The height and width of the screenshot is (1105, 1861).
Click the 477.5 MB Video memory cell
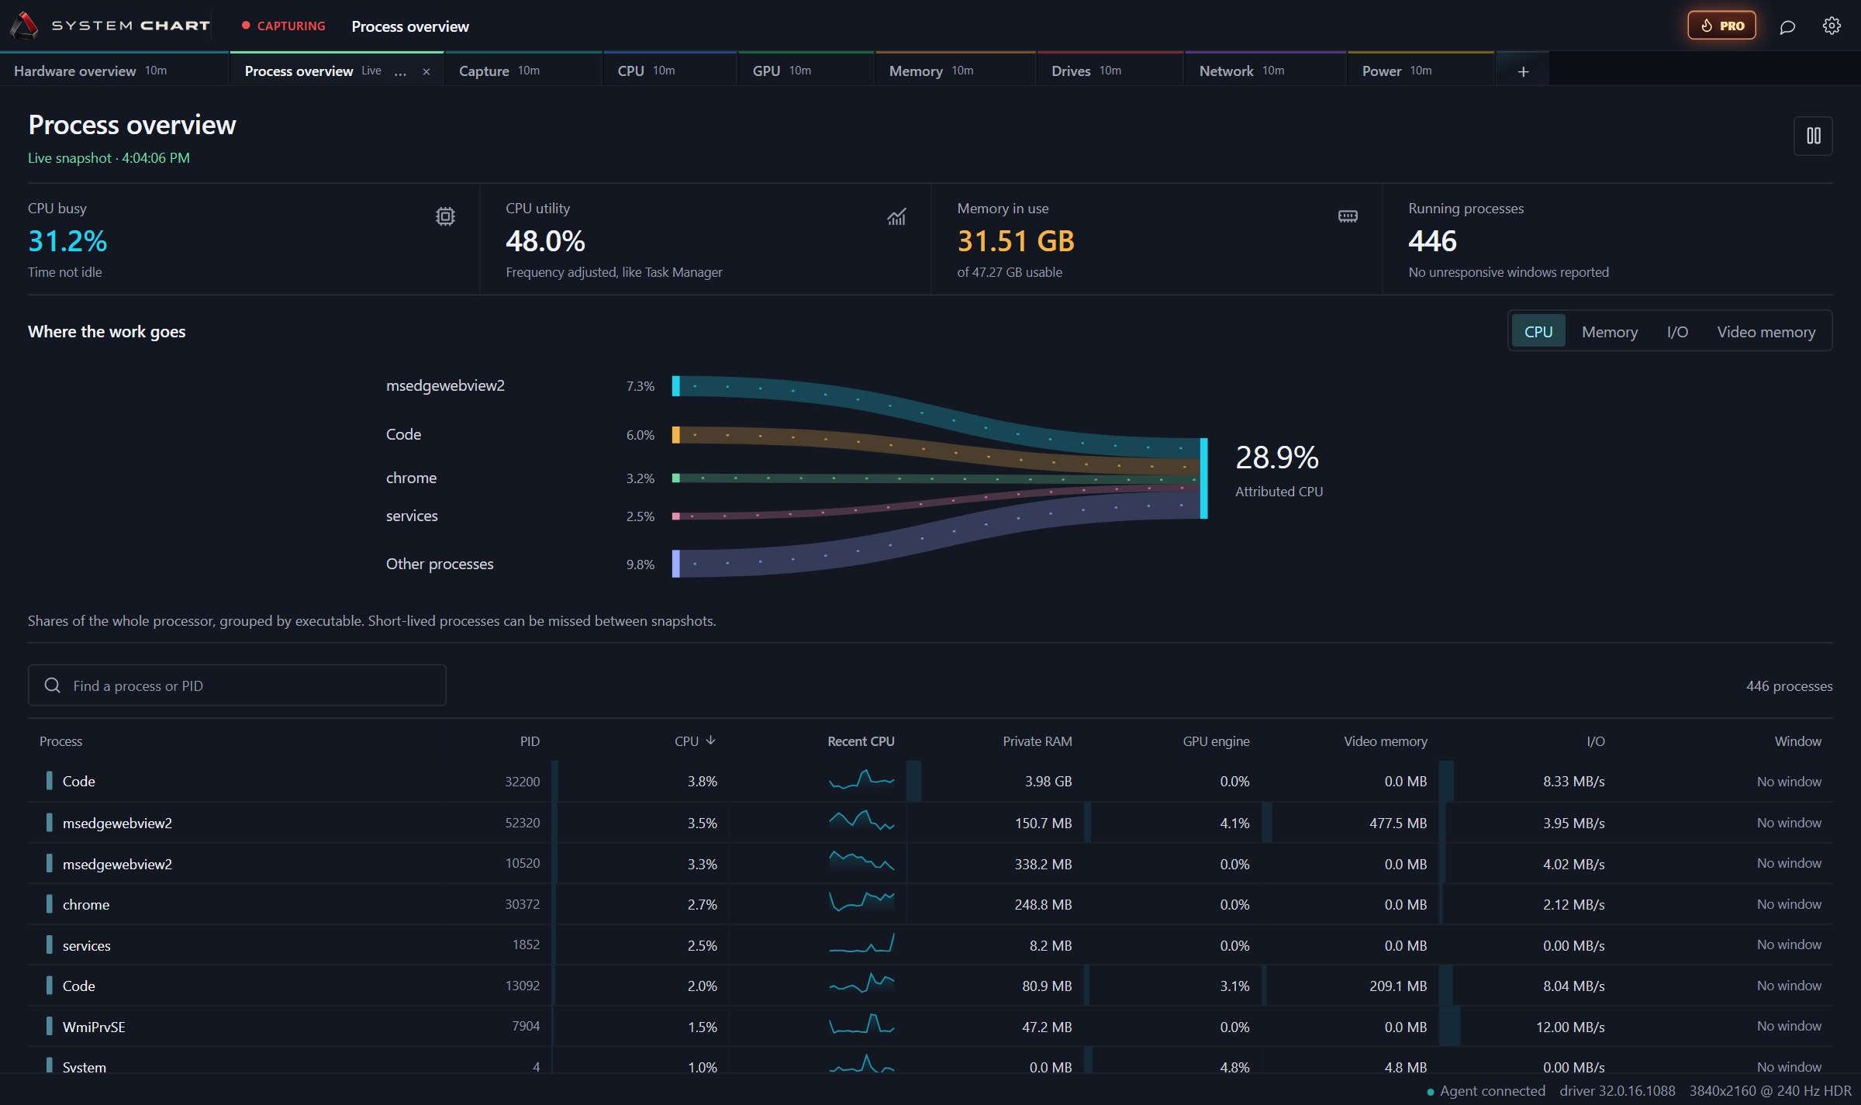click(1398, 823)
